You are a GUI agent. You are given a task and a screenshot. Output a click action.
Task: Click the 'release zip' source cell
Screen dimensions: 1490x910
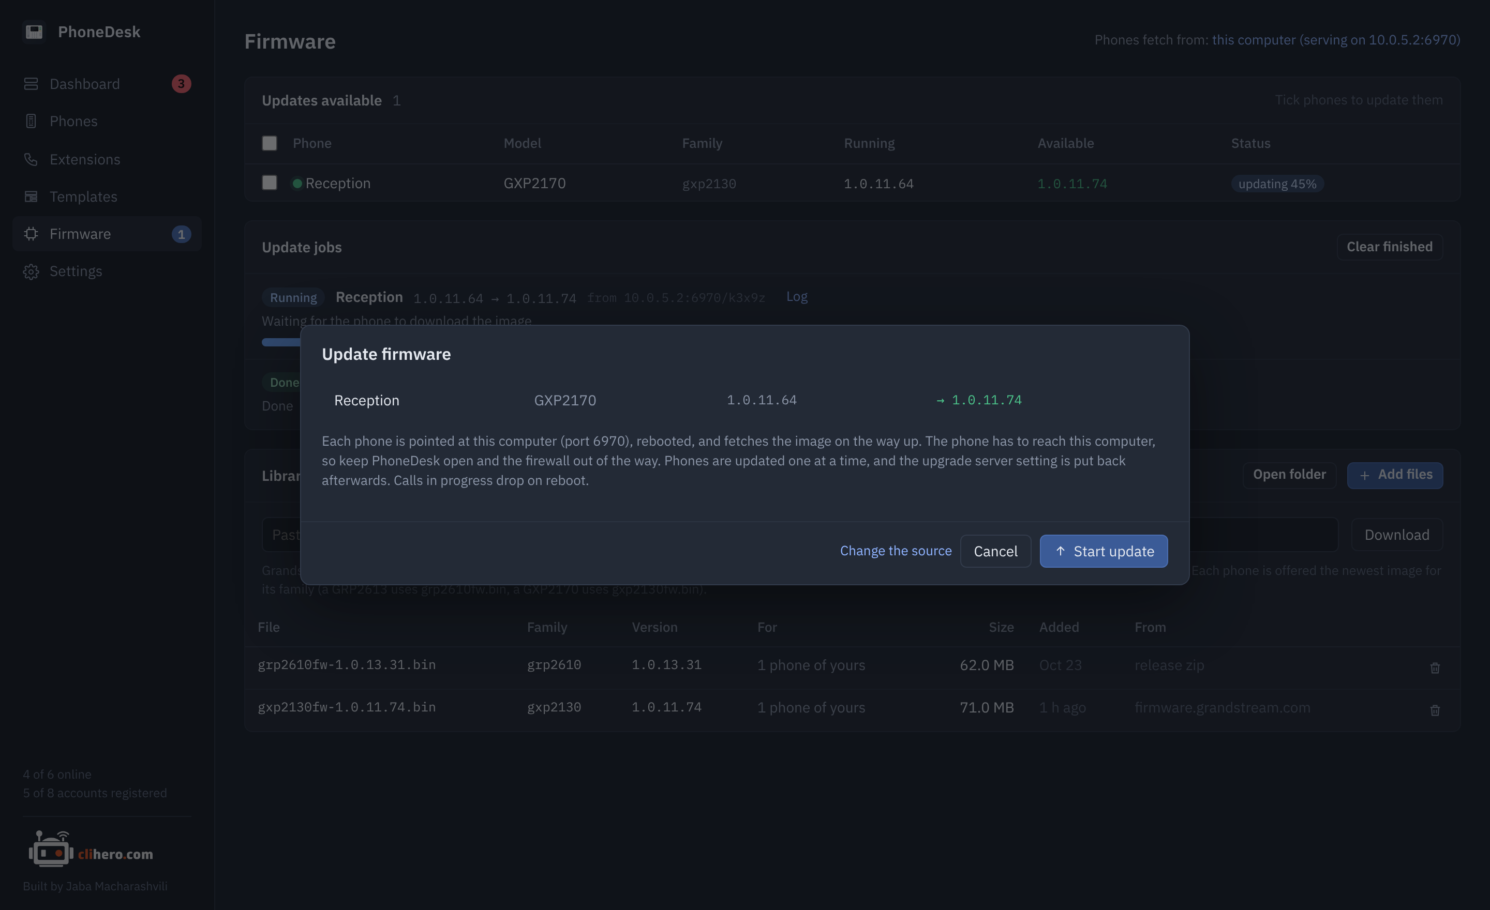coord(1169,665)
